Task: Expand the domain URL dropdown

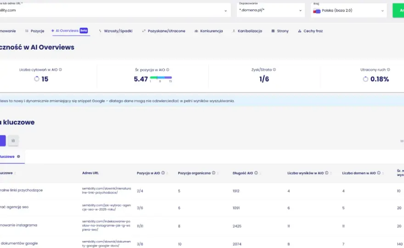Action: pos(226,11)
